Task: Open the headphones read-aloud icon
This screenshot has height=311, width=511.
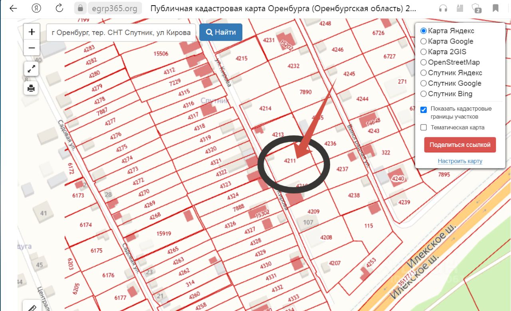Action: (x=443, y=8)
